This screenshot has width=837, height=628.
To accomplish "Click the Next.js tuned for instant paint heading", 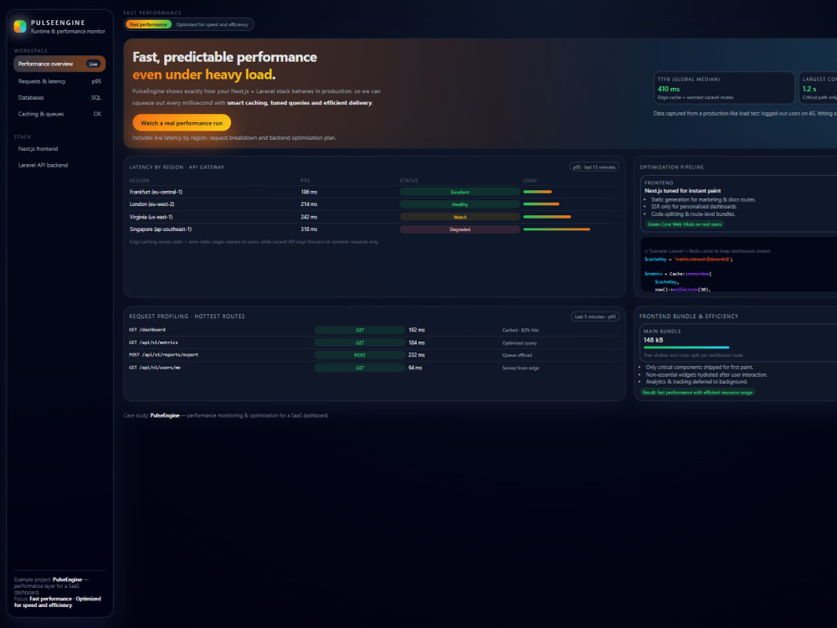I will click(683, 191).
